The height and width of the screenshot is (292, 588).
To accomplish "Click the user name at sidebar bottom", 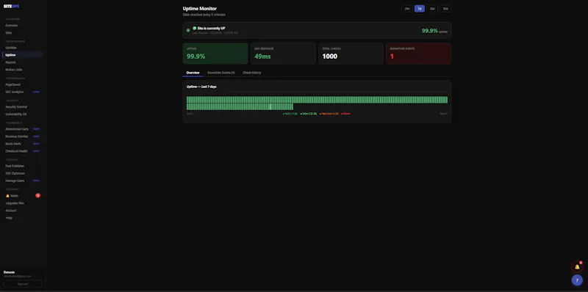I will coord(10,272).
